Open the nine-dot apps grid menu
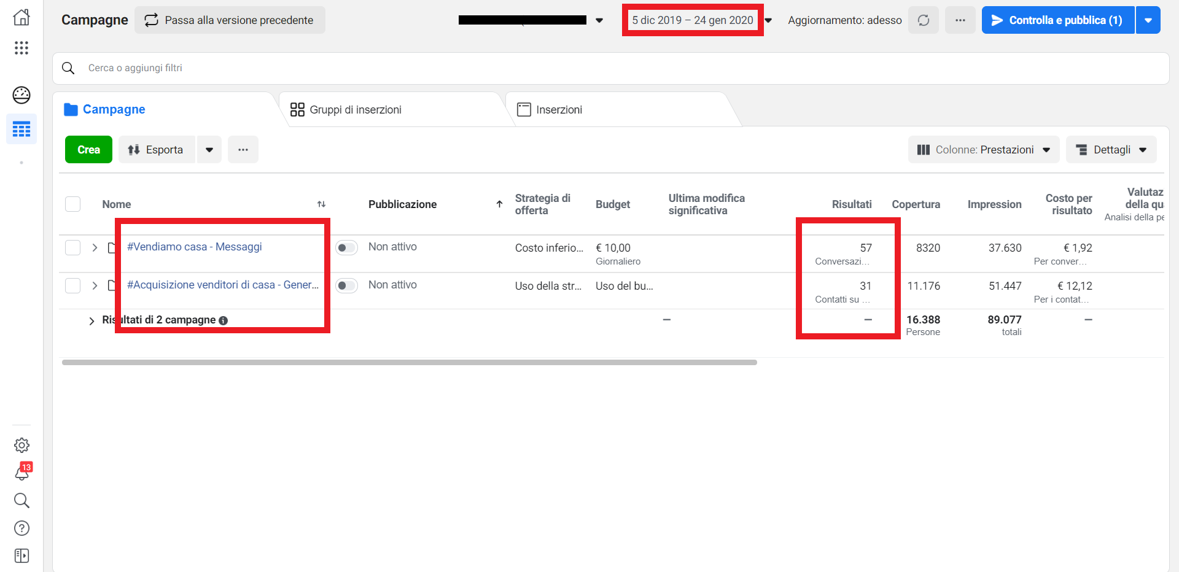The height and width of the screenshot is (572, 1179). coord(21,48)
